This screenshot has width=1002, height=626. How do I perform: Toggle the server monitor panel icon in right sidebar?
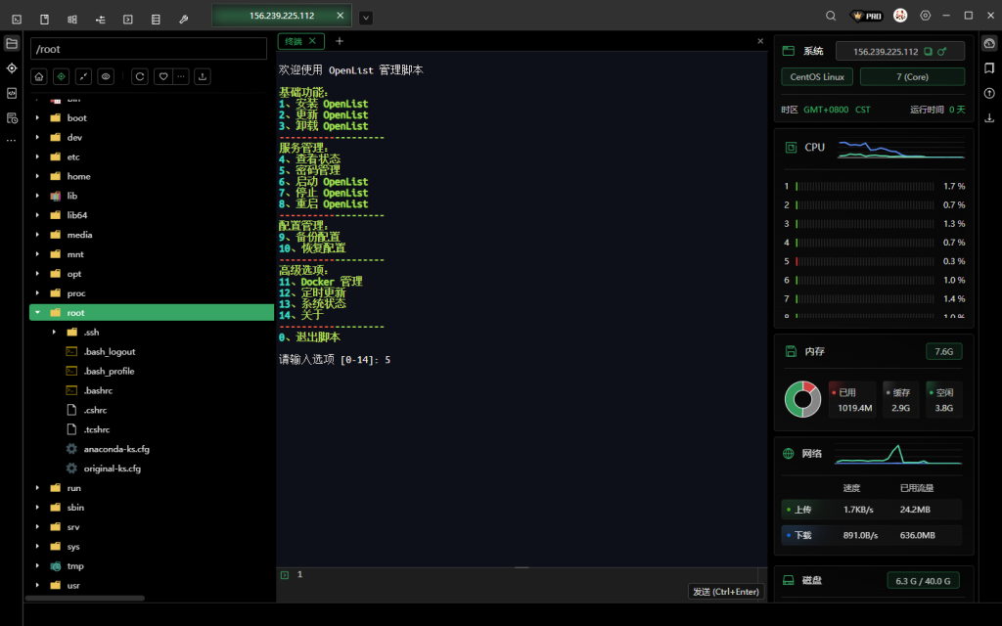989,43
